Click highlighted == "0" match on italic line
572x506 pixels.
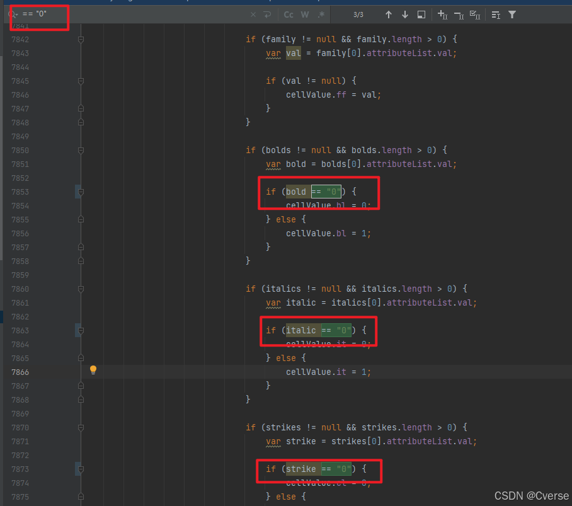(336, 331)
